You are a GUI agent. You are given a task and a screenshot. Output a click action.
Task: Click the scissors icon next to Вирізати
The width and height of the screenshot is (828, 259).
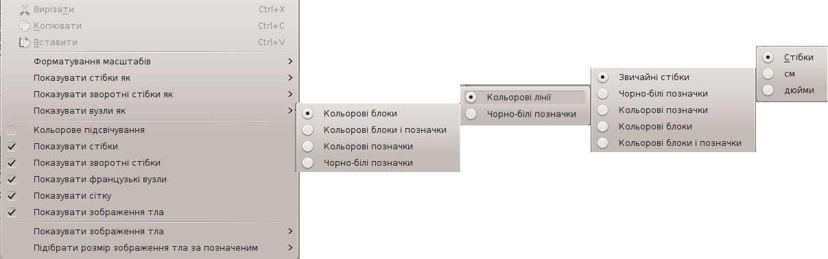25,10
